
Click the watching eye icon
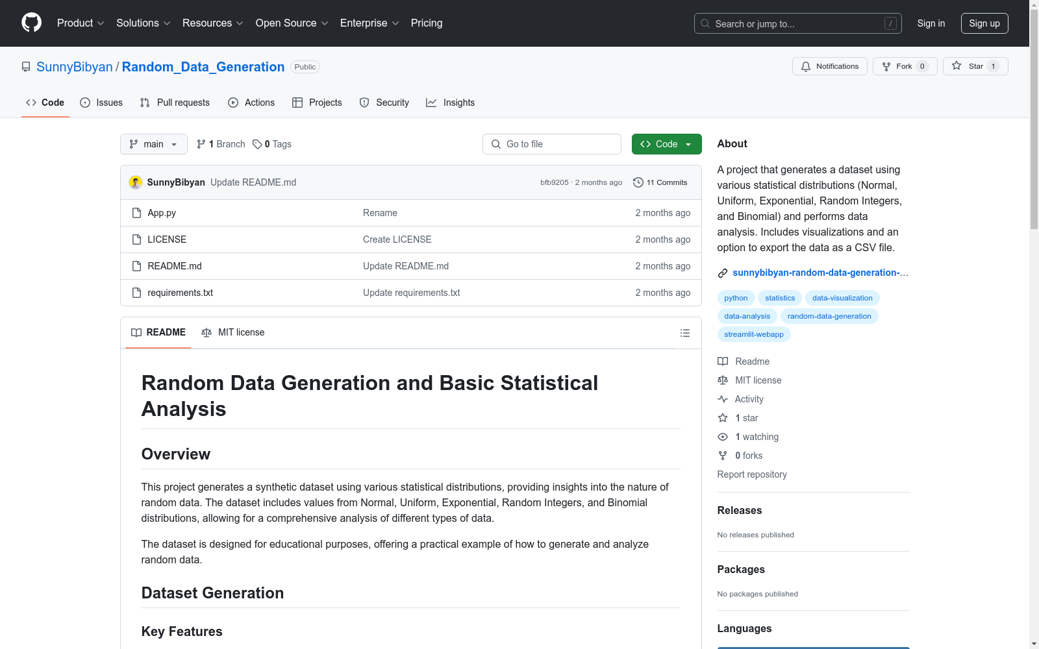coord(723,437)
